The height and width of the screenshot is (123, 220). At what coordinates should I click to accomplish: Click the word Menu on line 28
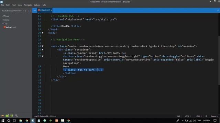tap(66, 66)
